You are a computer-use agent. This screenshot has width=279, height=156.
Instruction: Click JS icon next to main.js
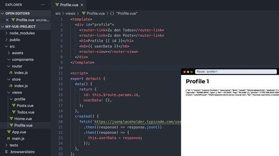coord(8,139)
